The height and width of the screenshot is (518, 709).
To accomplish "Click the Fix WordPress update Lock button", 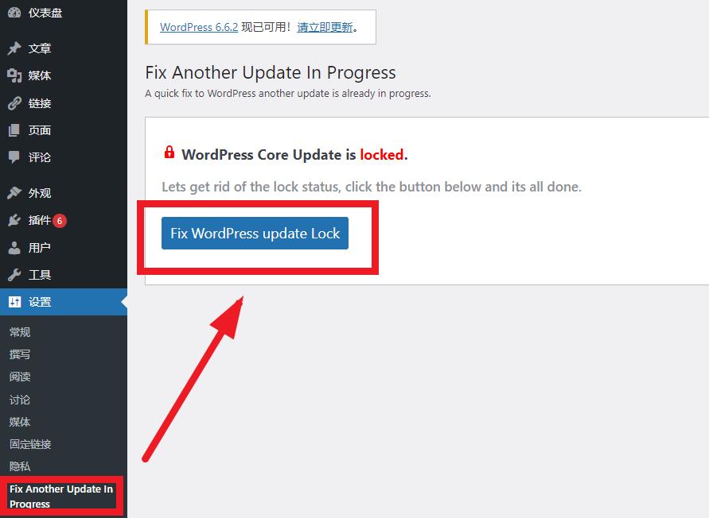I will [255, 233].
